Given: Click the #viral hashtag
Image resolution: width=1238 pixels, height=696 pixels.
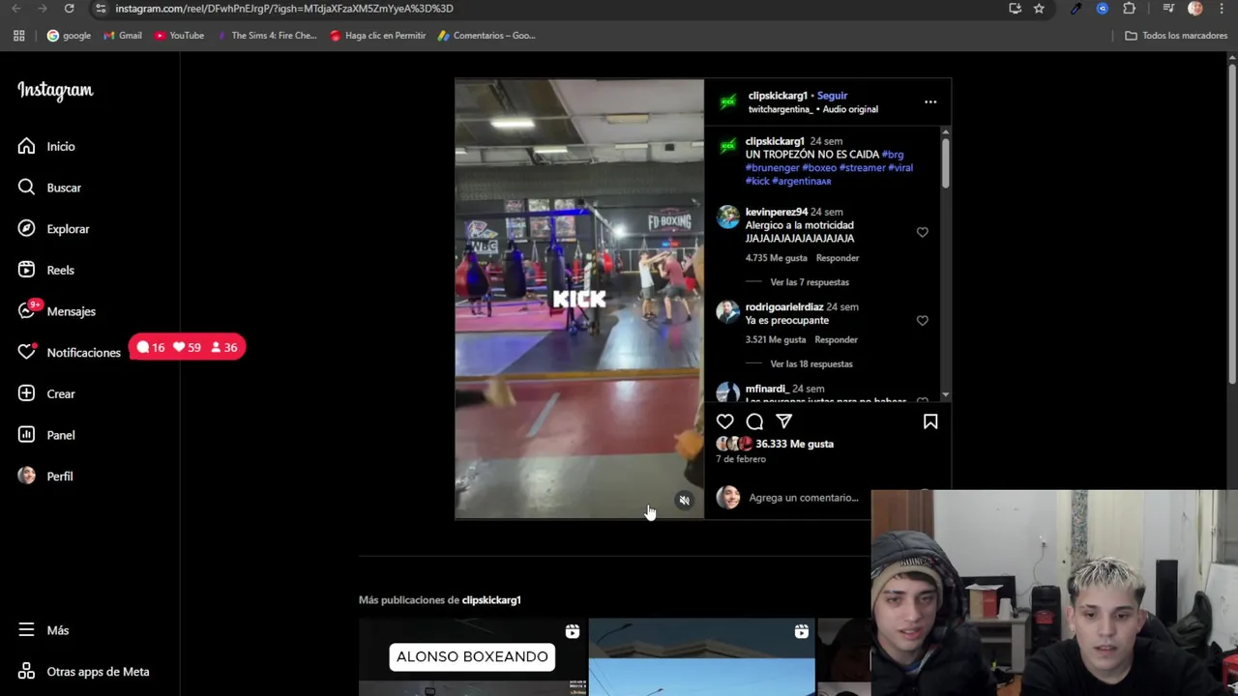Looking at the screenshot, I should (x=900, y=167).
